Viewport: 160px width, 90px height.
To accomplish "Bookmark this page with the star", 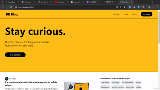I will click(x=124, y=7).
